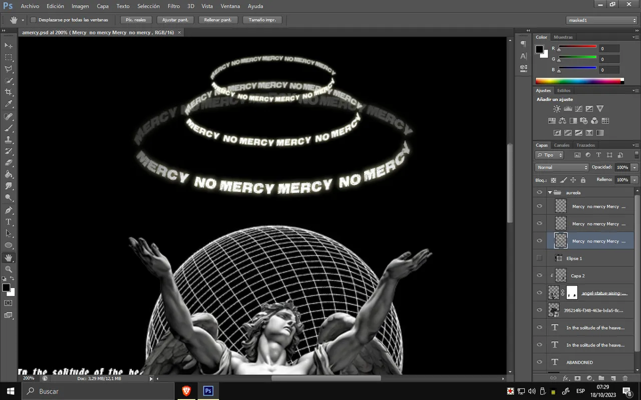Select the Dodge tool
Viewport: 641px width, 400px height.
[x=9, y=198]
